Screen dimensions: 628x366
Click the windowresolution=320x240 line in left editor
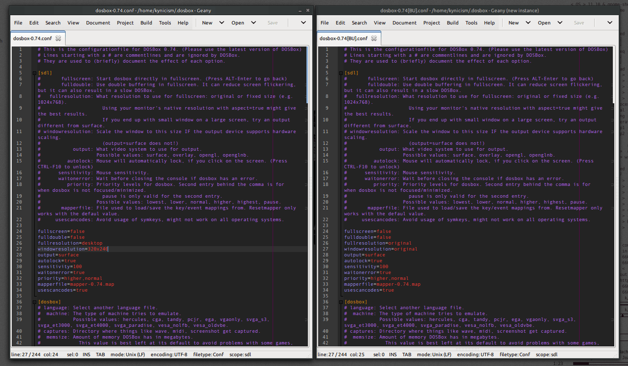[x=73, y=249]
